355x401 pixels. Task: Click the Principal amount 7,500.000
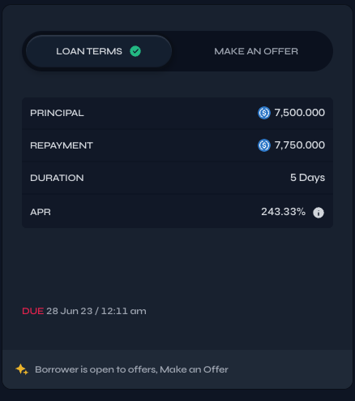[300, 113]
